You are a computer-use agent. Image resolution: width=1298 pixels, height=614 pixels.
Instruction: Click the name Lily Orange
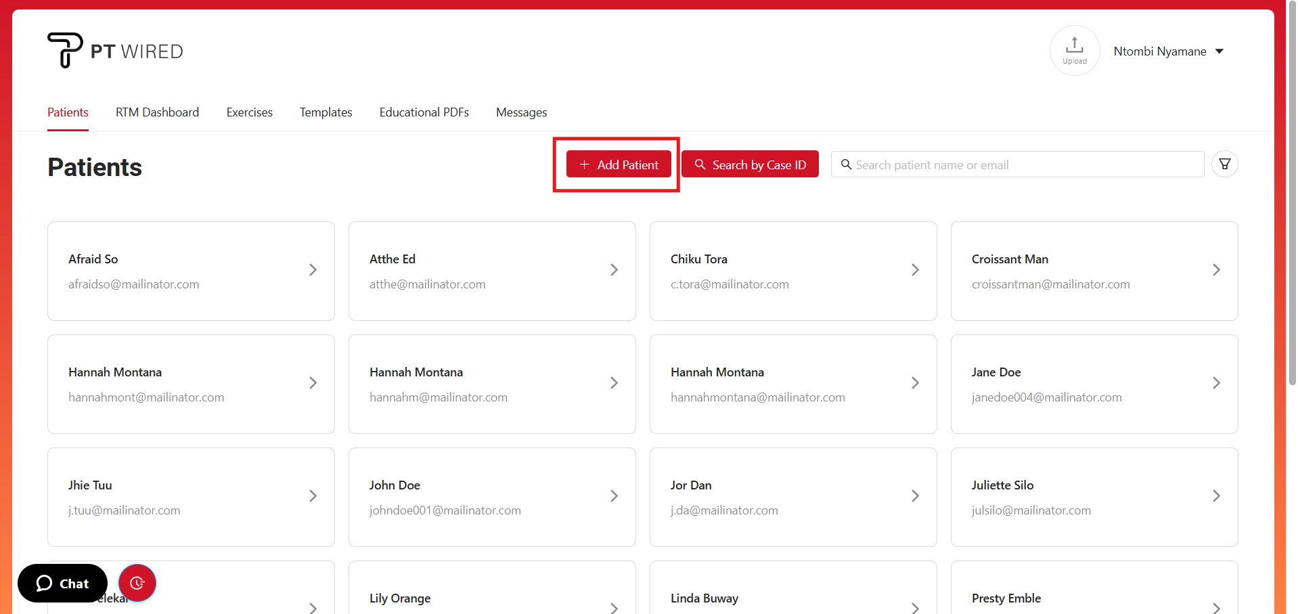point(400,598)
